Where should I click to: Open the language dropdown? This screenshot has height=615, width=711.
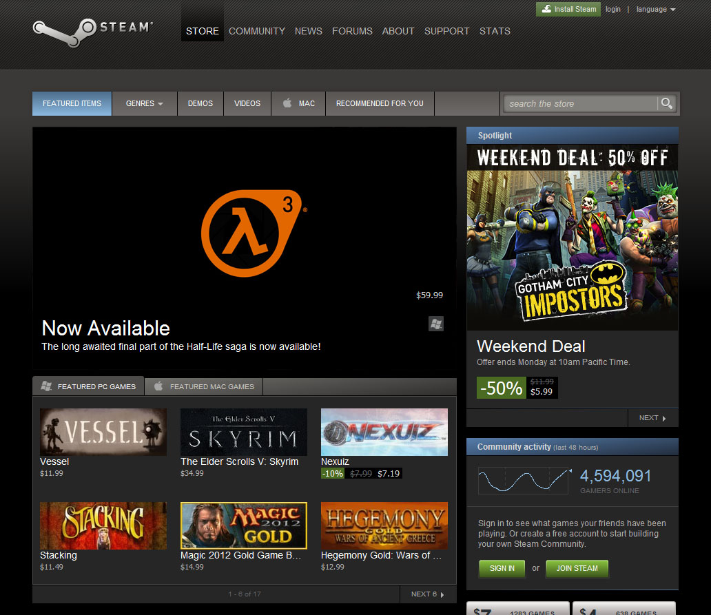(656, 9)
